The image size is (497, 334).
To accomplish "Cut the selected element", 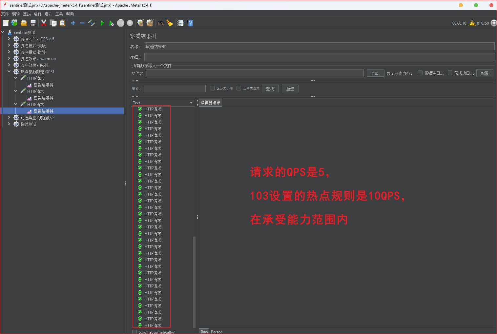I will tap(44, 23).
